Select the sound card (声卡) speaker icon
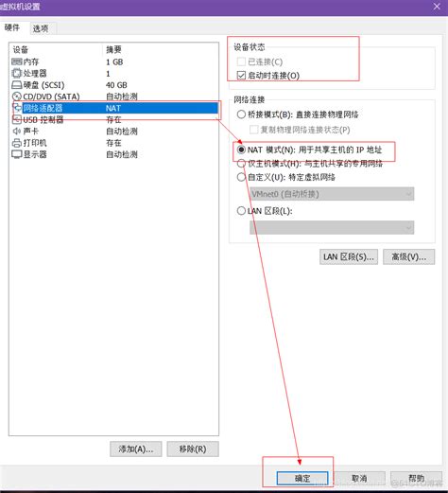 click(x=17, y=132)
